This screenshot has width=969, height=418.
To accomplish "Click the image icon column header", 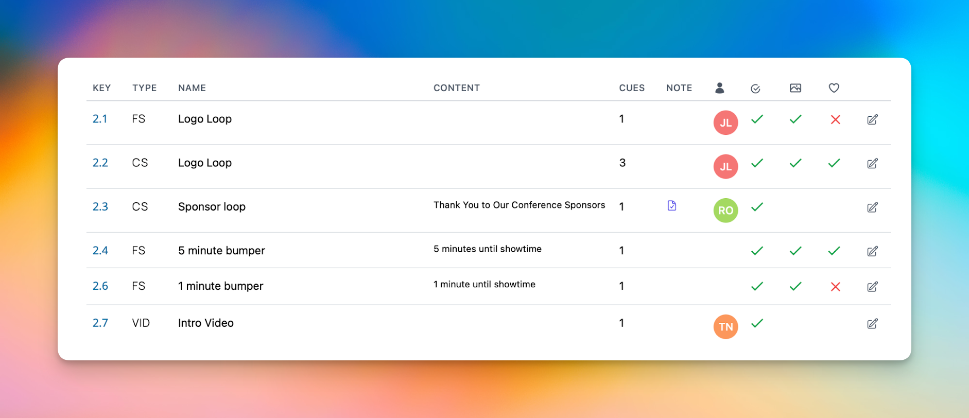I will pos(795,88).
